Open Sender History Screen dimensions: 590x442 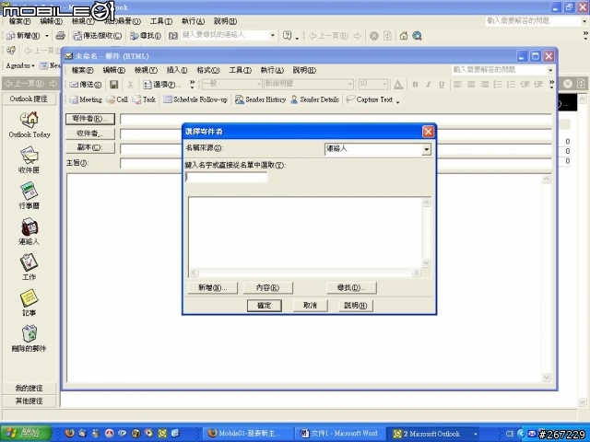tap(260, 99)
